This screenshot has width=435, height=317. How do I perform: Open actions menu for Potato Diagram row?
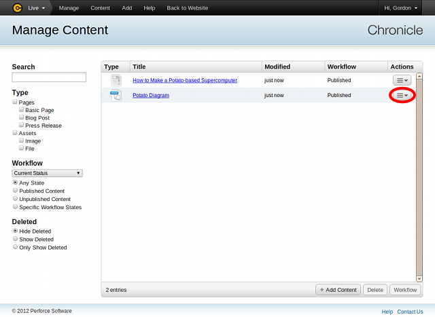point(402,96)
